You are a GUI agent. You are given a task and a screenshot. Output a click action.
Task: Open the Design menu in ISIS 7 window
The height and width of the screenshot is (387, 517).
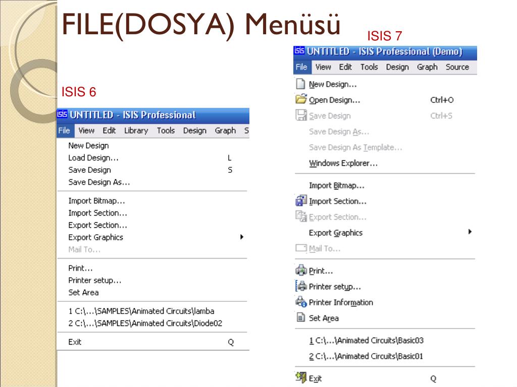(397, 67)
